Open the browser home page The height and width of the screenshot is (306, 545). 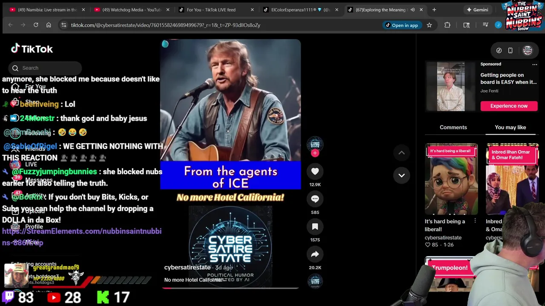click(x=49, y=25)
